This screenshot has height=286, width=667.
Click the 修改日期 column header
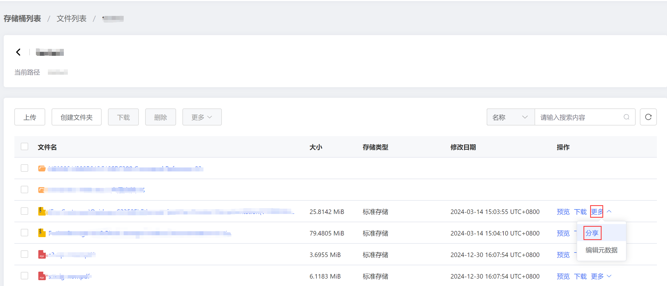[x=463, y=147]
